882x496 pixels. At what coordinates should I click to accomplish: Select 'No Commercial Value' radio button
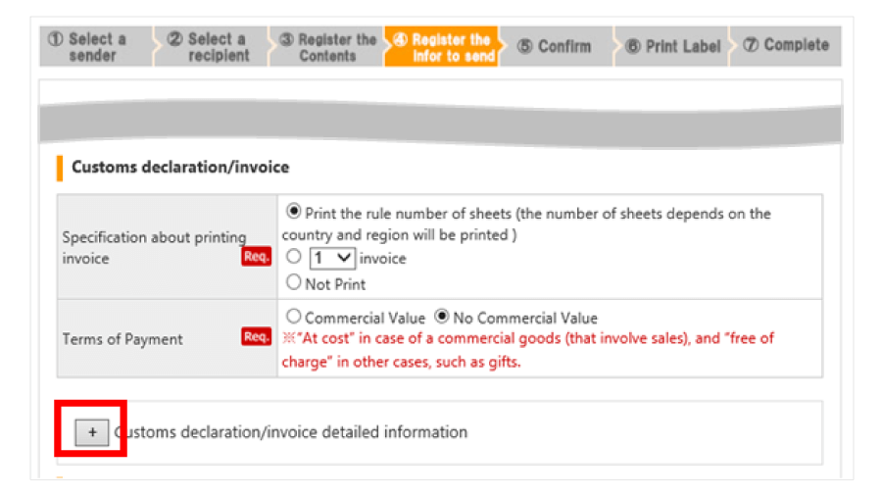[442, 318]
